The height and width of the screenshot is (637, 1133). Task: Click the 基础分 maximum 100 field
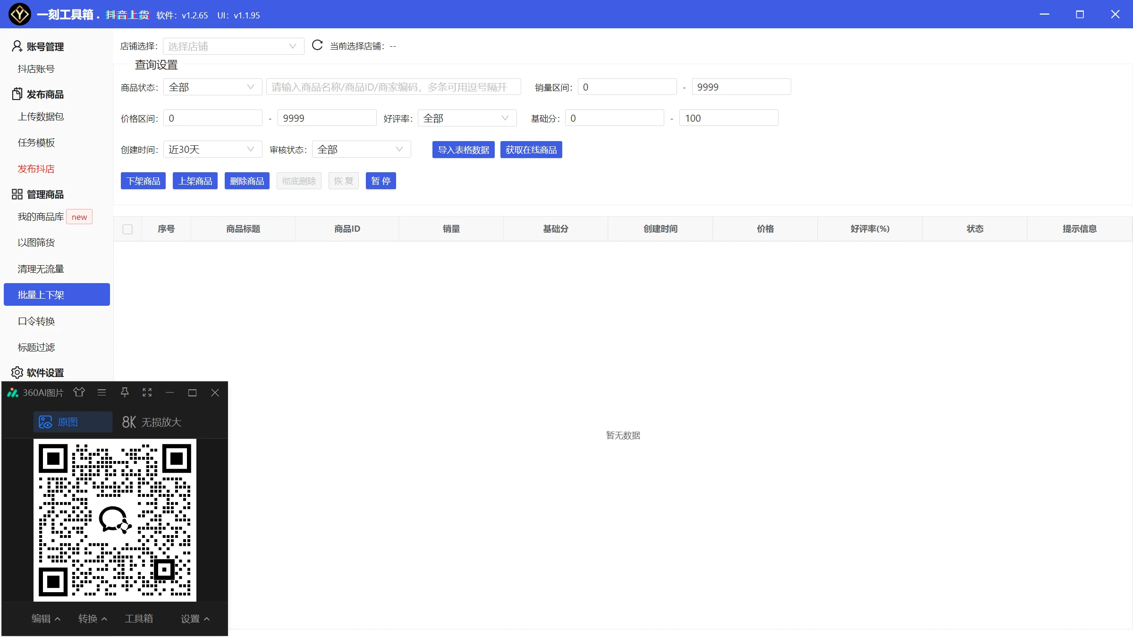728,118
